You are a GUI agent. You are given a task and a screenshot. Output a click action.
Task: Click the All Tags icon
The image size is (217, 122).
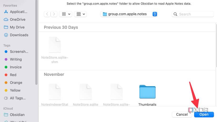click(6, 98)
